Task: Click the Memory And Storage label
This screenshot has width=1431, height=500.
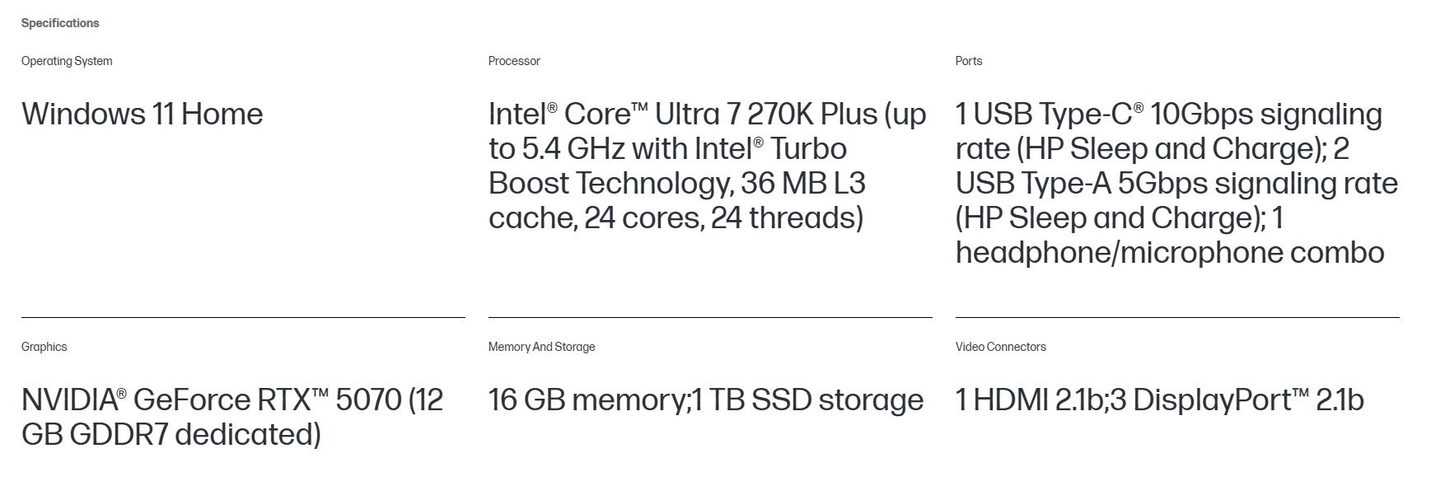Action: [x=541, y=347]
